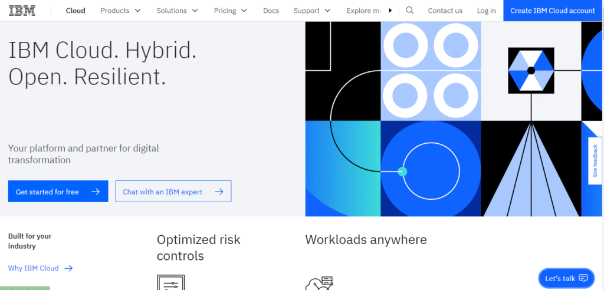The height and width of the screenshot is (290, 604).
Task: Click the workloads anywhere cloud server icon
Action: point(319,283)
